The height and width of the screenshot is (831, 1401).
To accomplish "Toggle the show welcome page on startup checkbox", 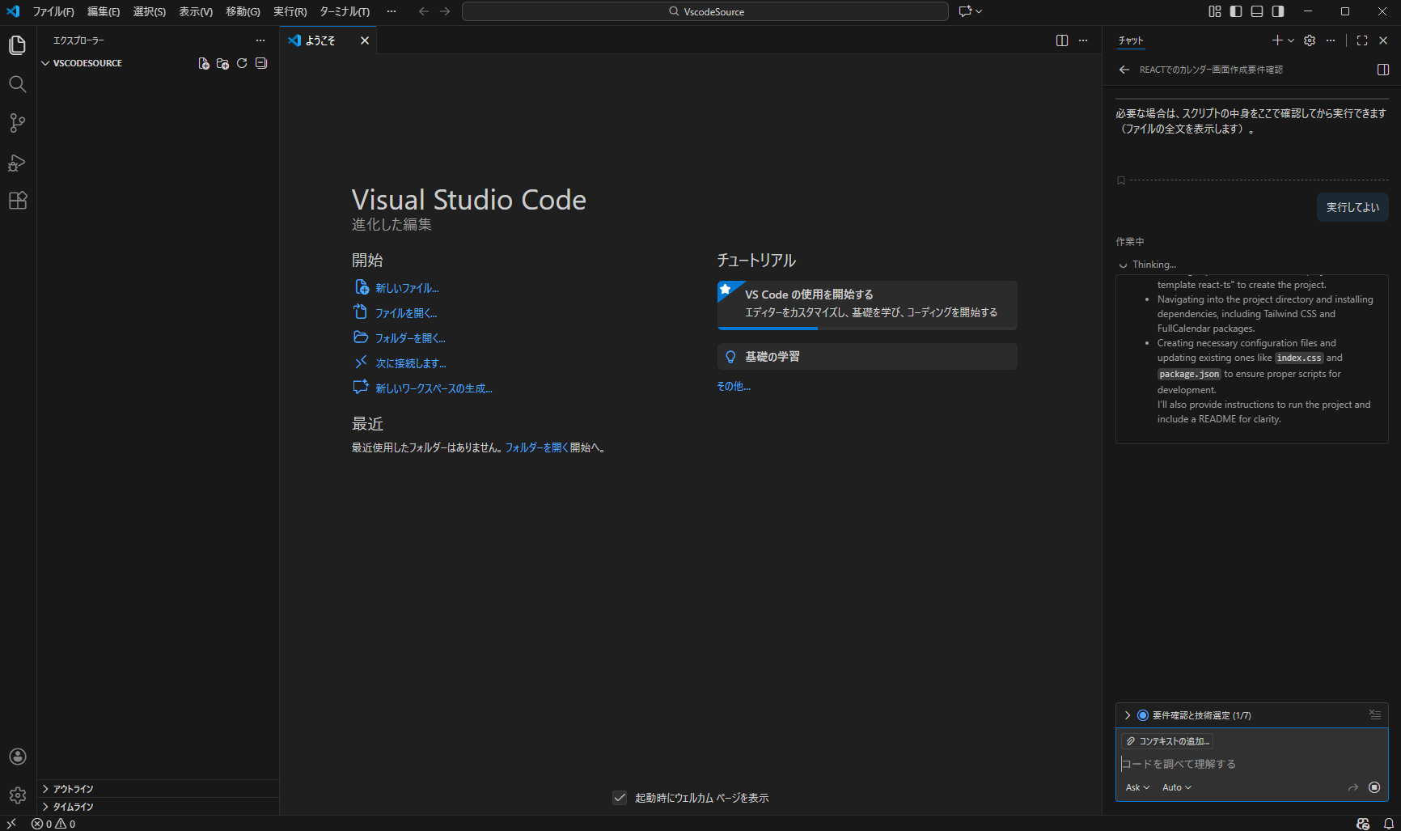I will click(x=620, y=798).
